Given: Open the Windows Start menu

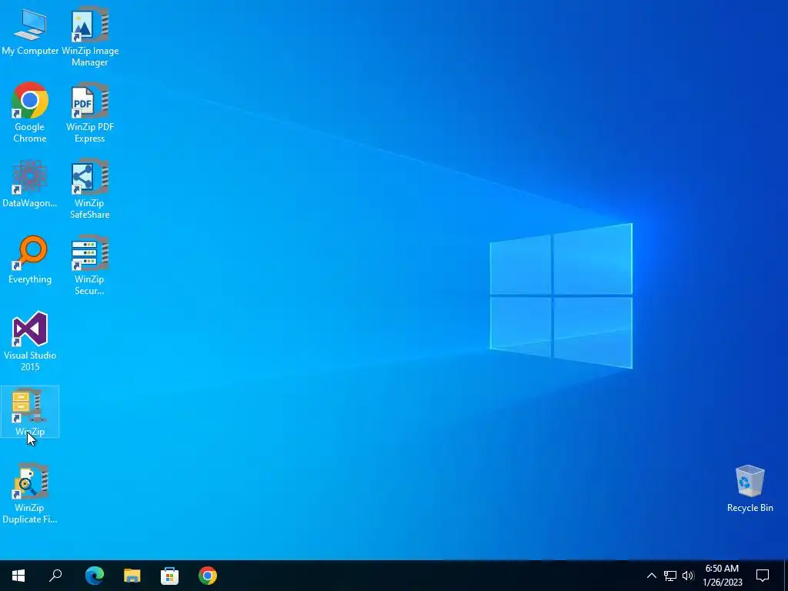Looking at the screenshot, I should (x=18, y=576).
